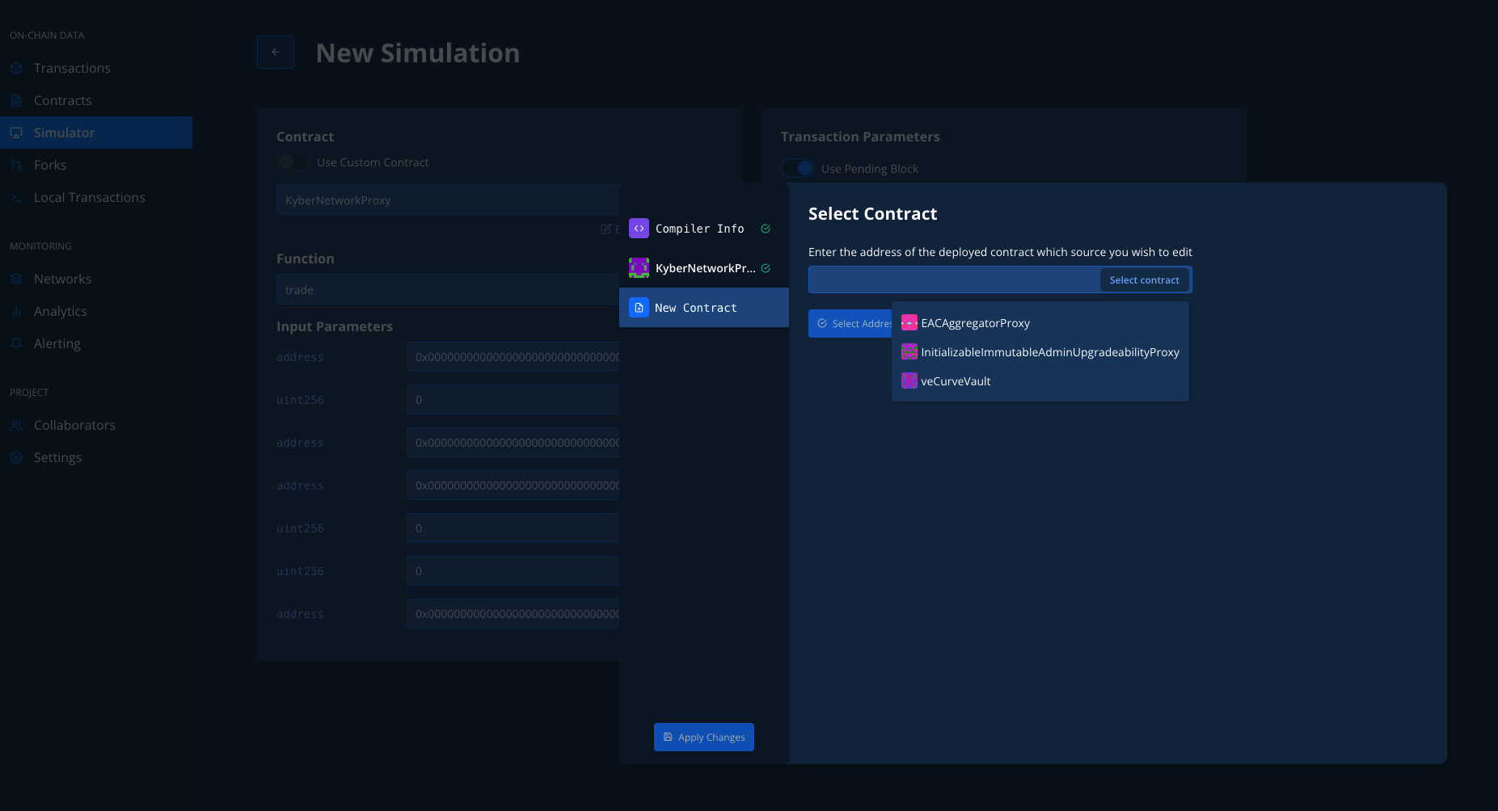Click the New Contract file icon
The width and height of the screenshot is (1498, 811).
[x=639, y=308]
